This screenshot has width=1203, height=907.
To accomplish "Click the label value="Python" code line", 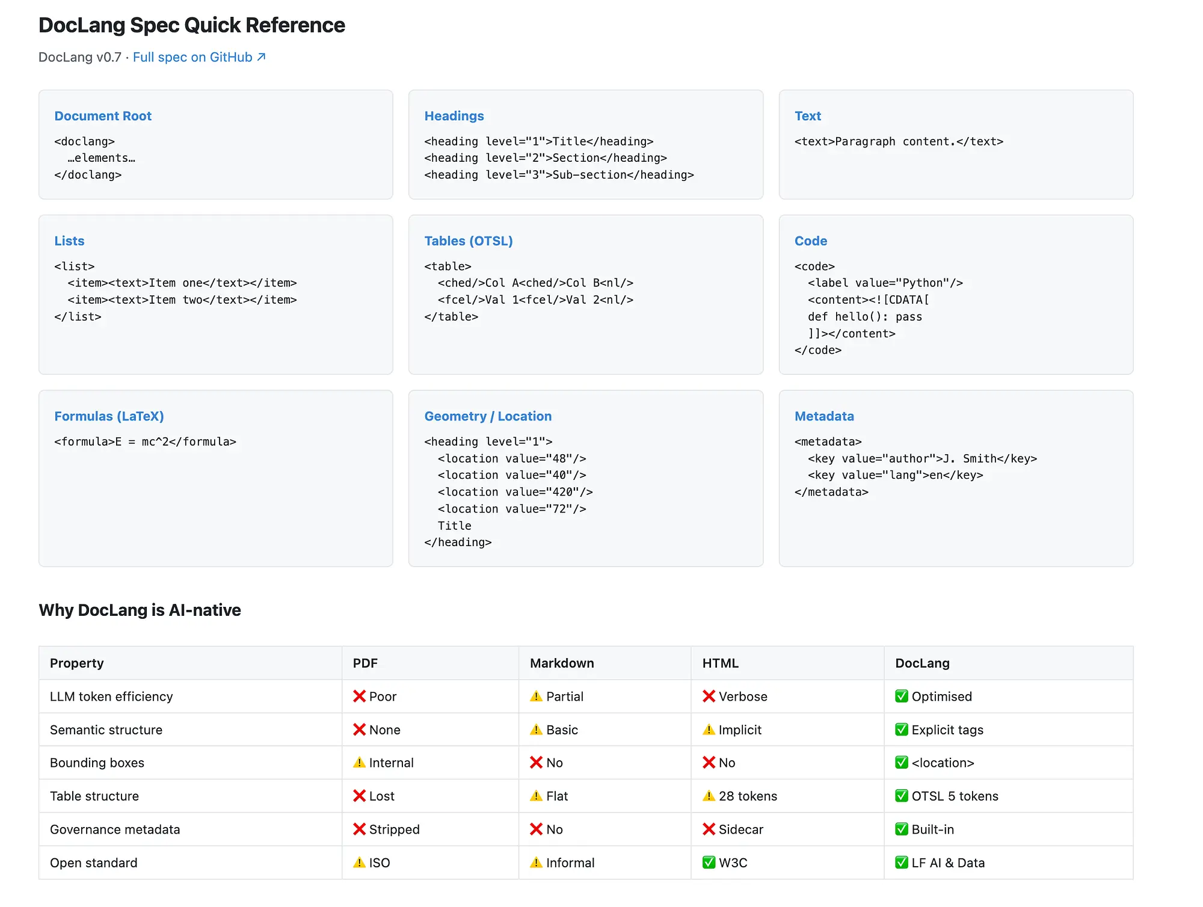I will click(x=885, y=283).
